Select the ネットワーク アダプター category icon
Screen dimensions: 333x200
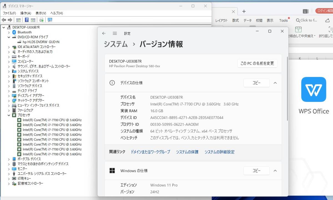click(14, 101)
